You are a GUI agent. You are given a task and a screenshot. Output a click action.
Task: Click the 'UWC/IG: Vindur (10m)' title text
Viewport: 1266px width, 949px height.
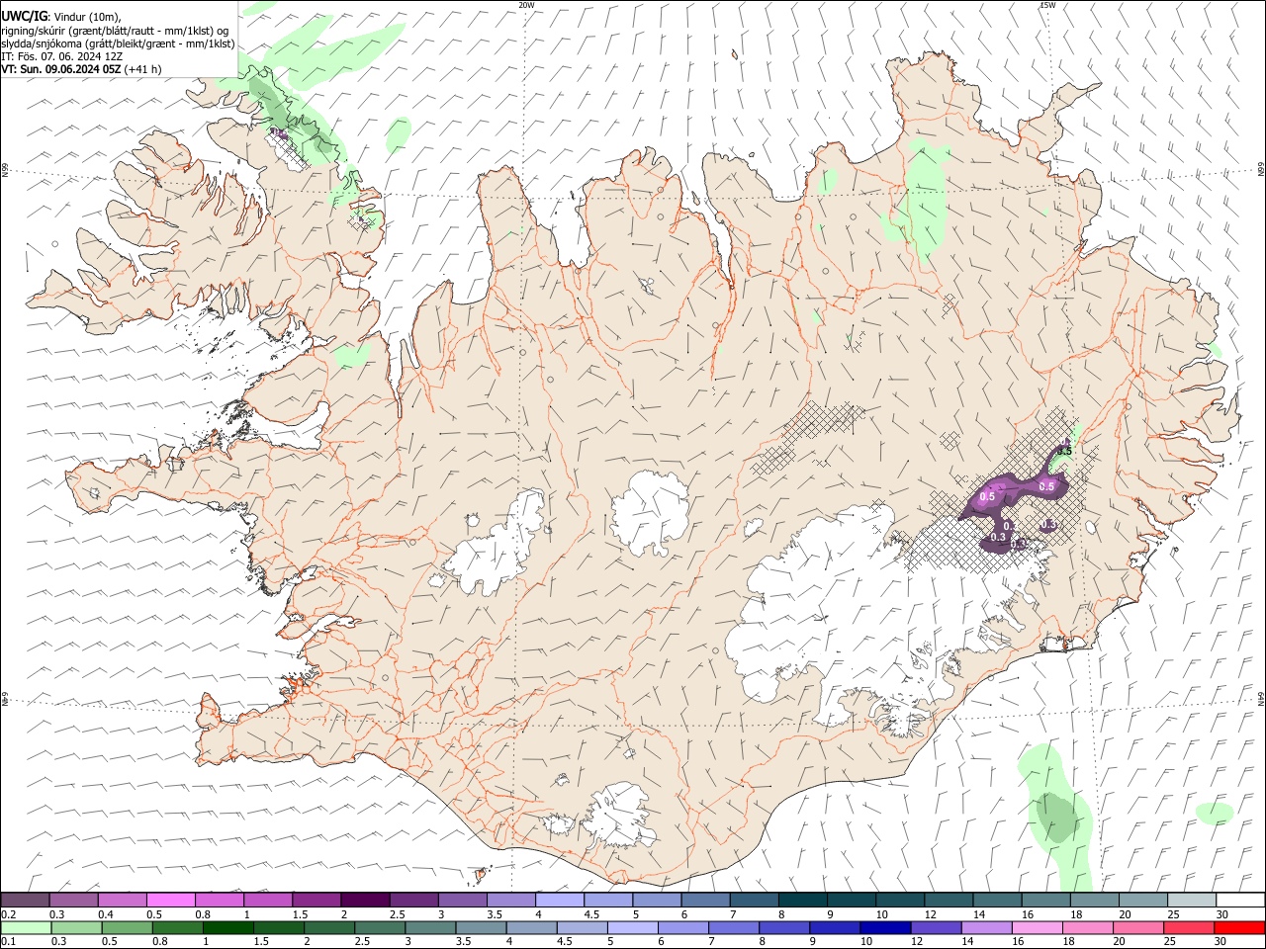click(60, 17)
